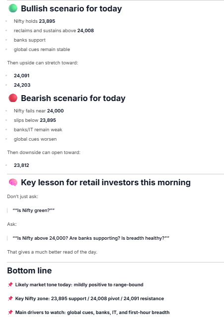Click the red circle emoji beside Bearish scenario
Screen dimensions: 224x317
(x=13, y=98)
